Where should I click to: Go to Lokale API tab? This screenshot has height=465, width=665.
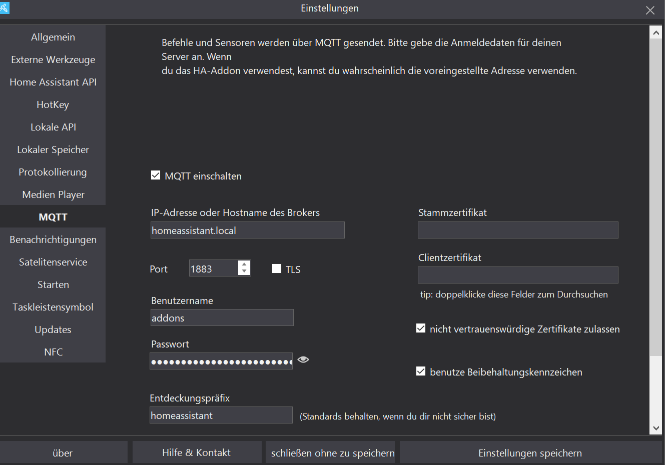click(x=53, y=127)
